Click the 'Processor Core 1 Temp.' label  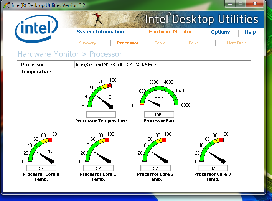click(x=98, y=177)
